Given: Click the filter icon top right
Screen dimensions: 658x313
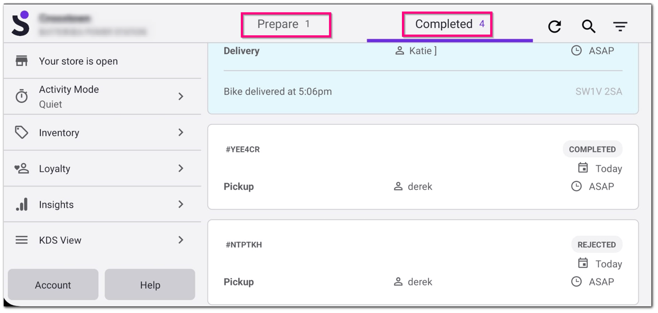Looking at the screenshot, I should click(x=620, y=26).
